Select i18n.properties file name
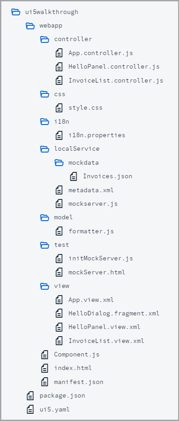This screenshot has height=421, width=179. click(97, 135)
